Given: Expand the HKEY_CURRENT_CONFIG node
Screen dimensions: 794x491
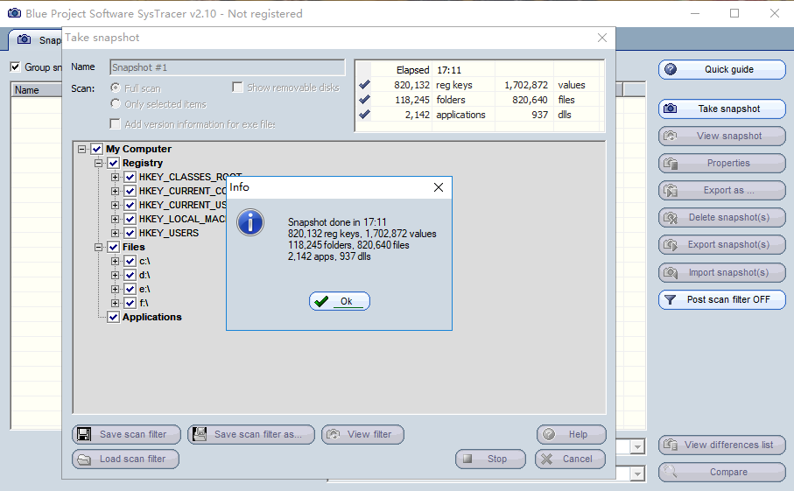Looking at the screenshot, I should tap(115, 191).
